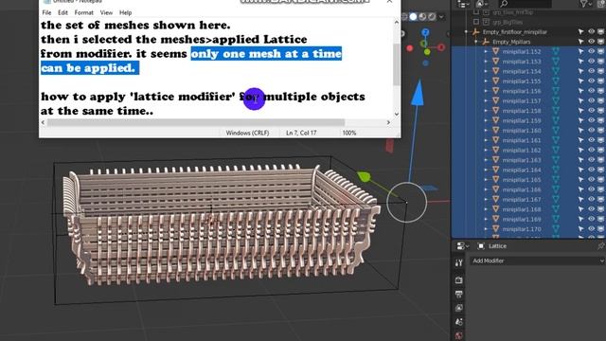Viewport: 606px width, 341px height.
Task: Open the outliner editor type dropdown
Action: [463, 4]
